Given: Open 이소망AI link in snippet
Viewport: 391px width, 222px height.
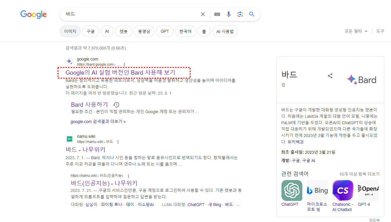Looking at the screenshot, I should point(146,205).
